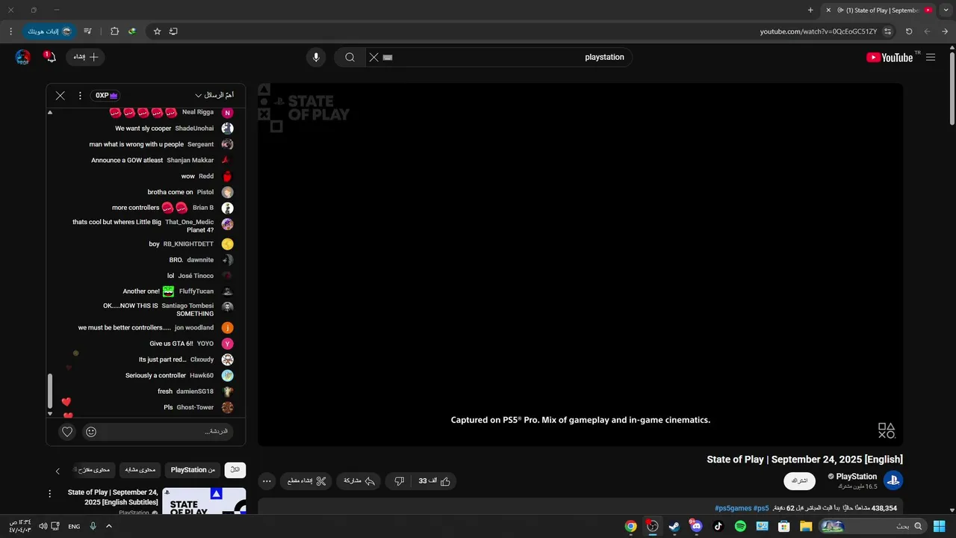This screenshot has width=956, height=538.
Task: Select the related content filter chip
Action: (x=140, y=470)
